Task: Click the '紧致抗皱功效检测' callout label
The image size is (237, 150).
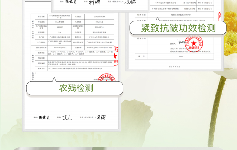Action: 178,28
